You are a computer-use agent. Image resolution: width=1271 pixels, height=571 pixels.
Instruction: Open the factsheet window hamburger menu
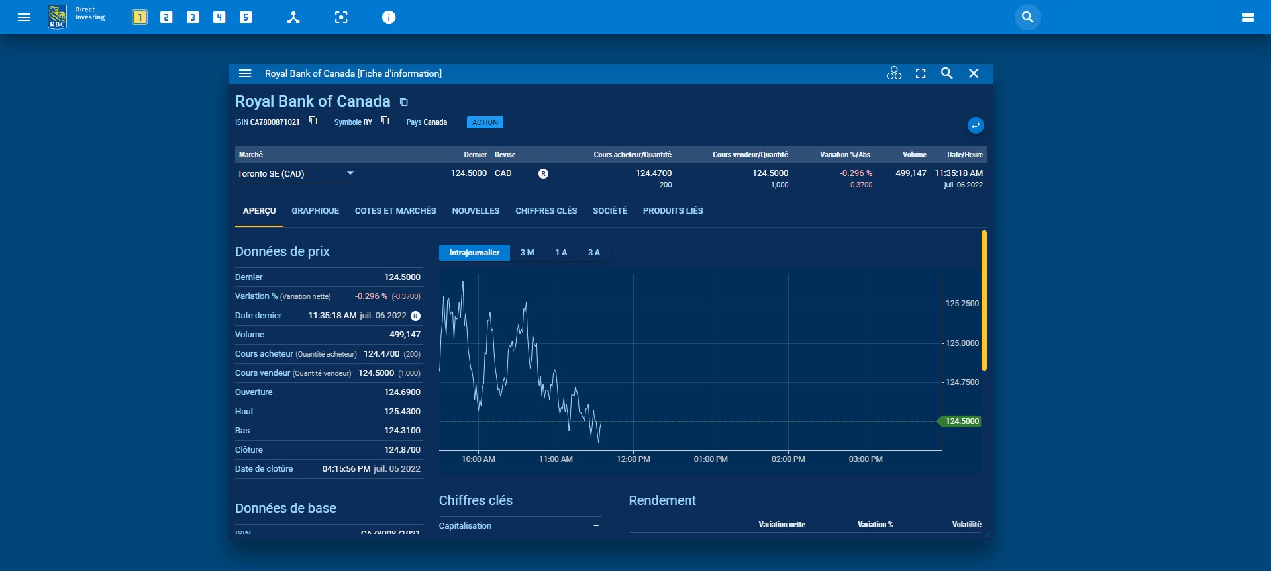[245, 73]
